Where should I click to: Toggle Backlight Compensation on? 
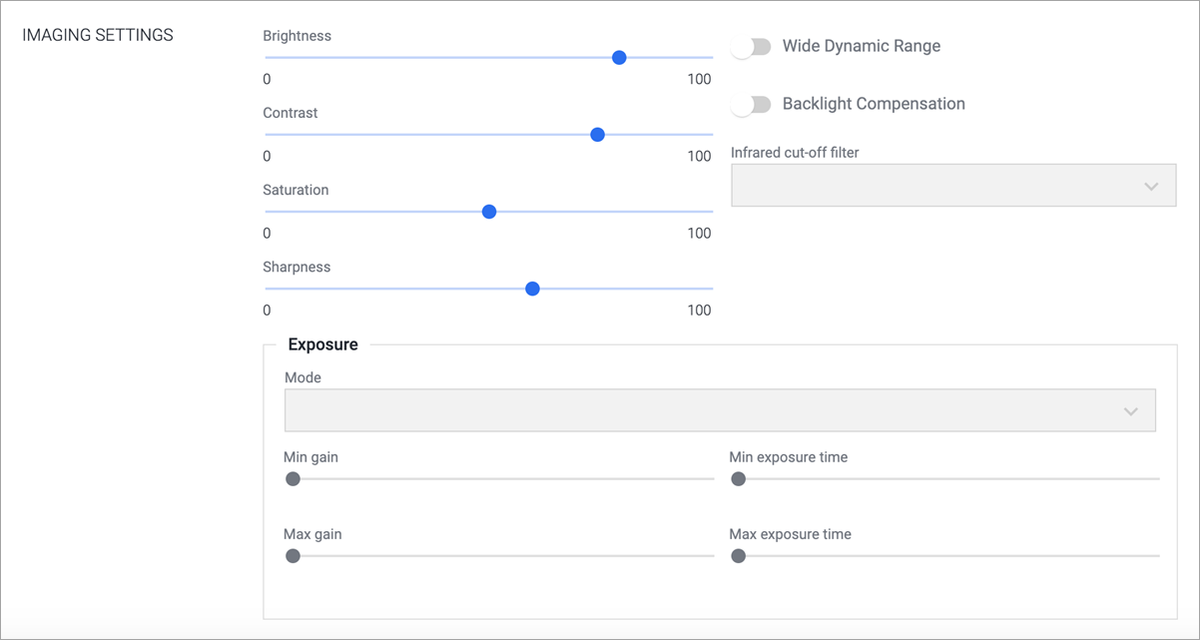pos(751,104)
